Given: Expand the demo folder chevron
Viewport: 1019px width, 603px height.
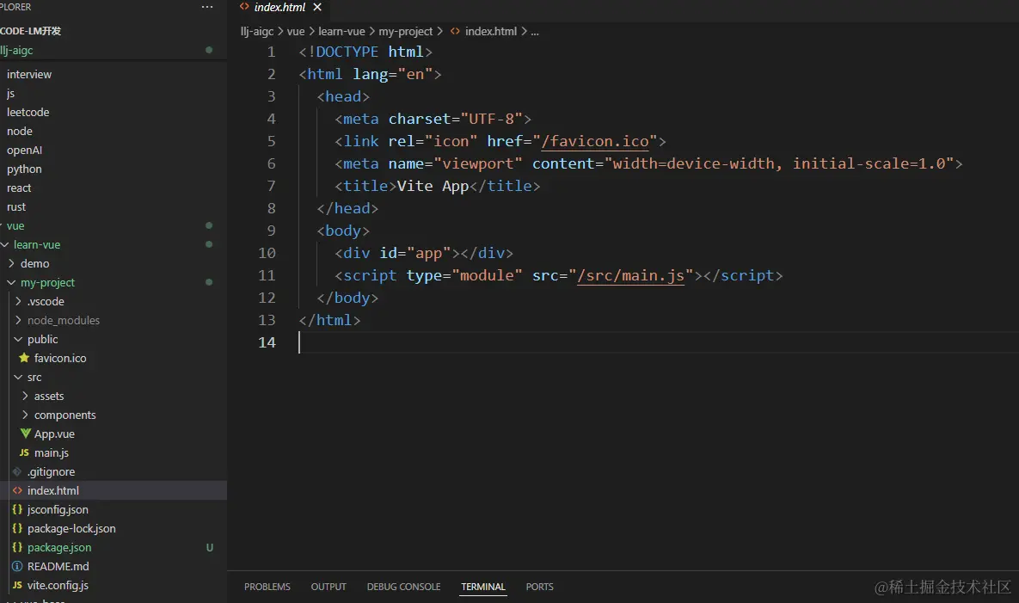Looking at the screenshot, I should (x=12, y=263).
